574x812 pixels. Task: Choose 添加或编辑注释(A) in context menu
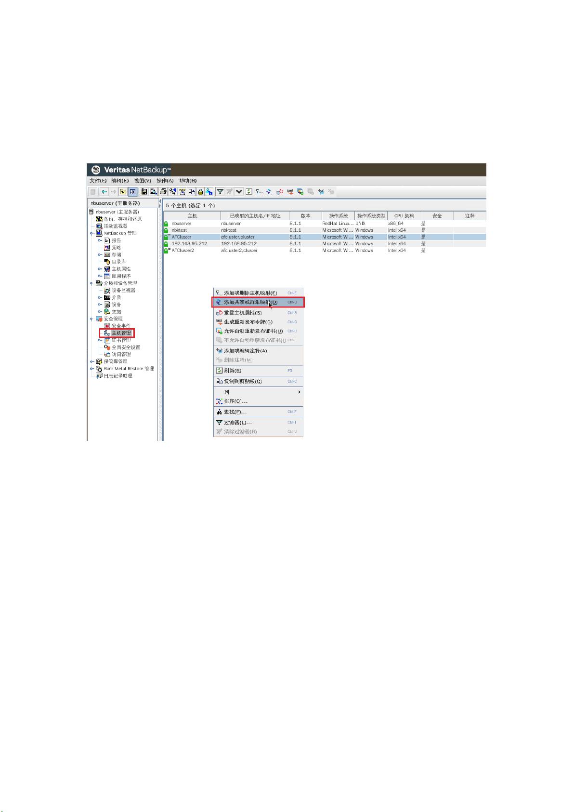point(258,351)
